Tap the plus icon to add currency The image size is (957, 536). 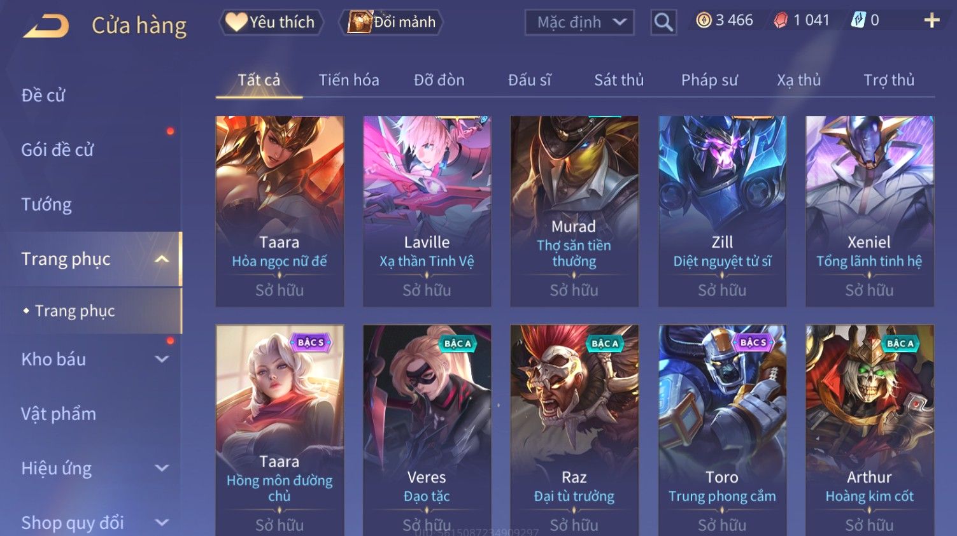(932, 21)
